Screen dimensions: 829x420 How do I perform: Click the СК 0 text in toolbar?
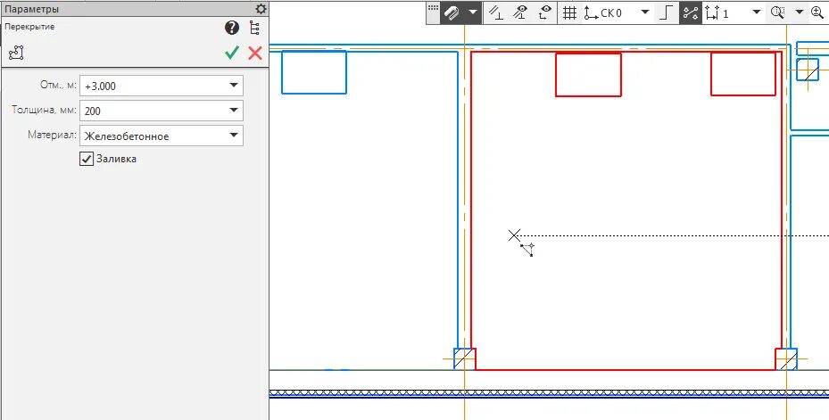click(x=611, y=13)
